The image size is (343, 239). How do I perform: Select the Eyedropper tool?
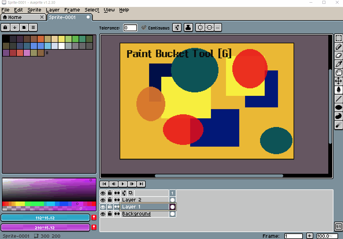click(x=338, y=64)
